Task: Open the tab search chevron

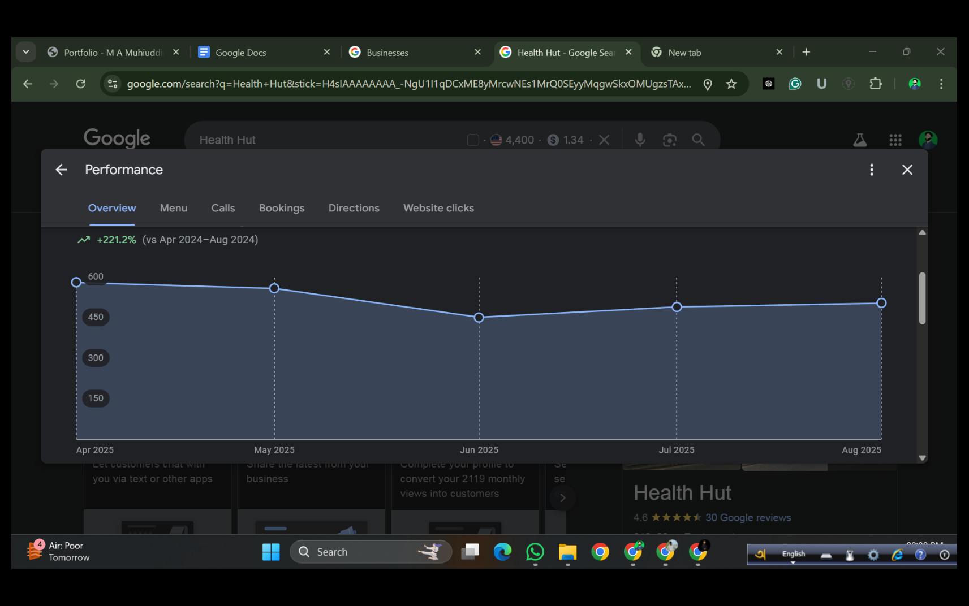Action: point(26,51)
